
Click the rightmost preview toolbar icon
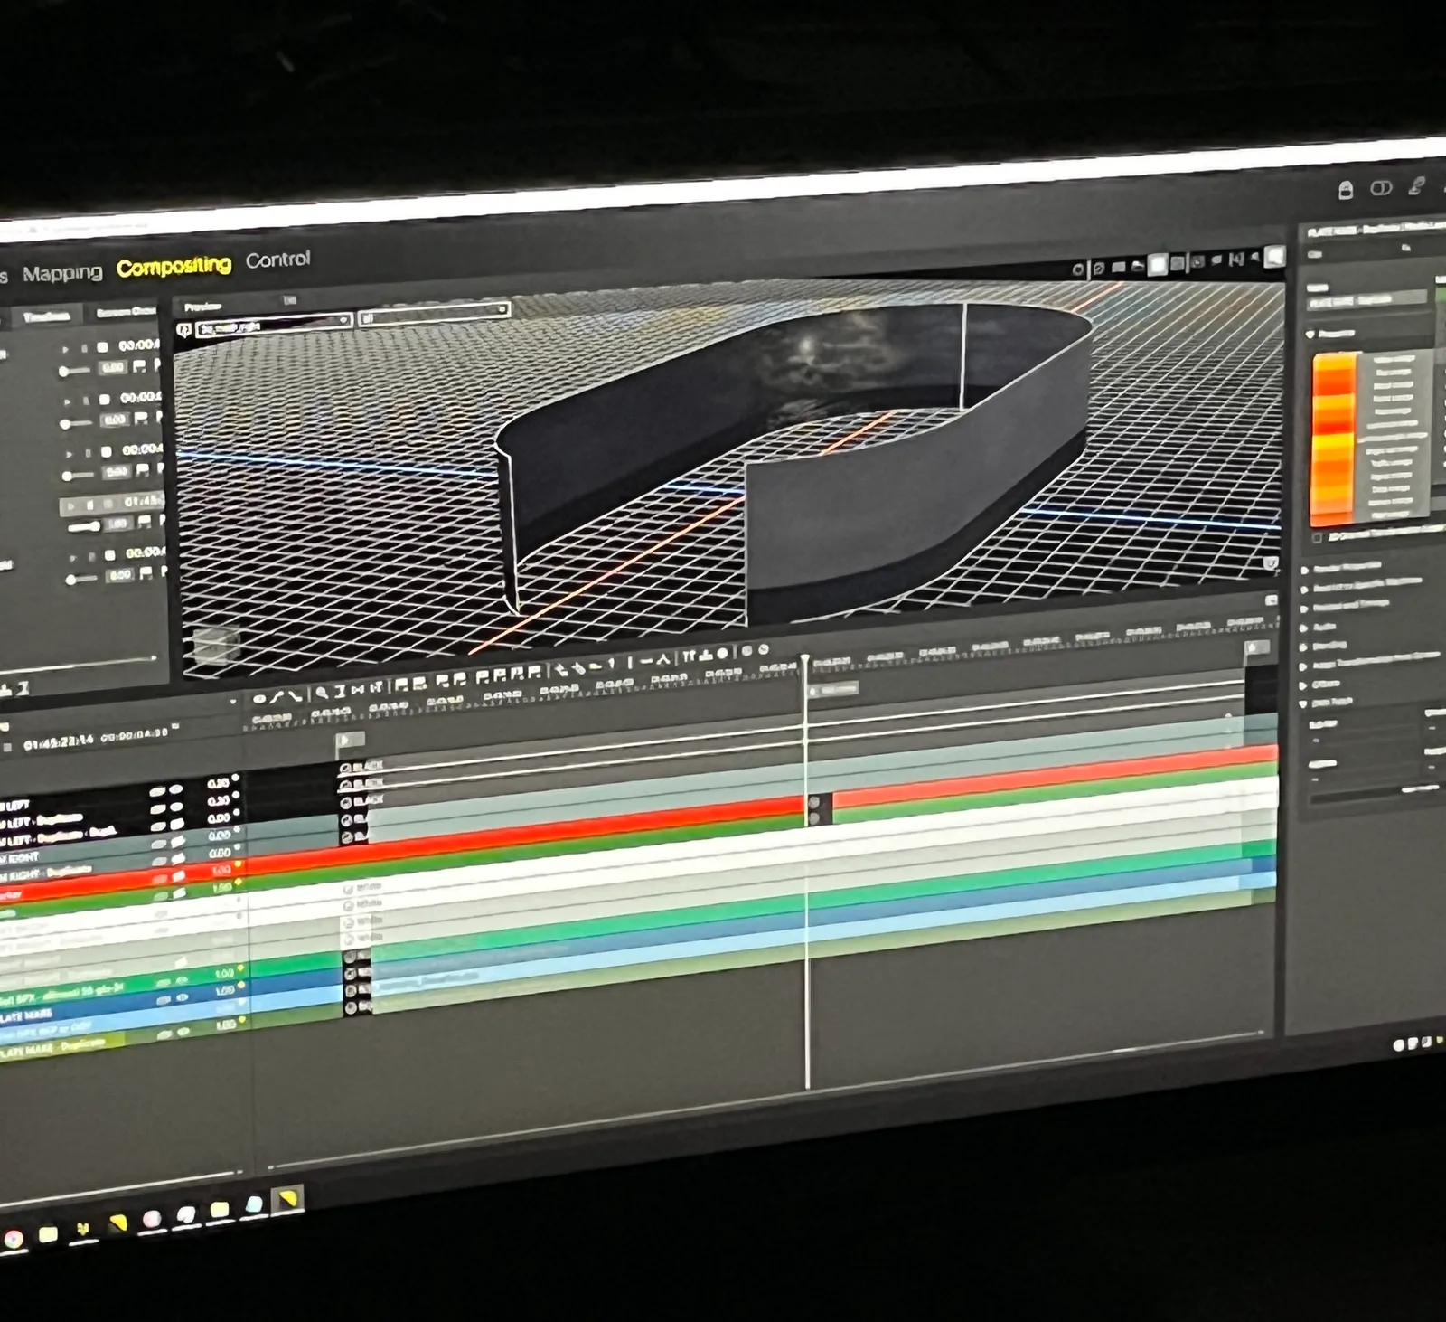1274,258
